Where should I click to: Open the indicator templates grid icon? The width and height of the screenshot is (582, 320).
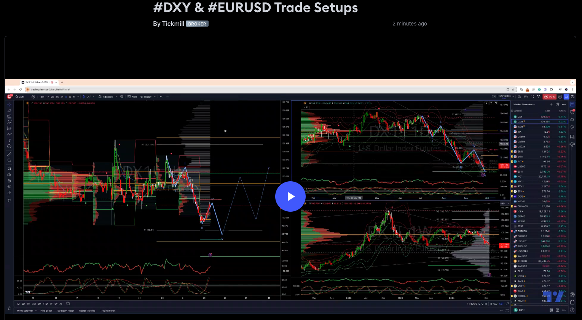tap(121, 97)
